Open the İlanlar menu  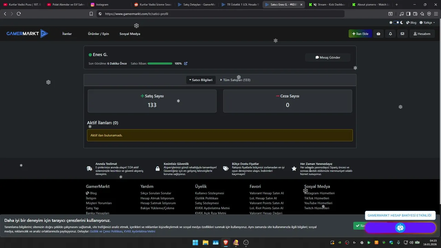coord(67,34)
